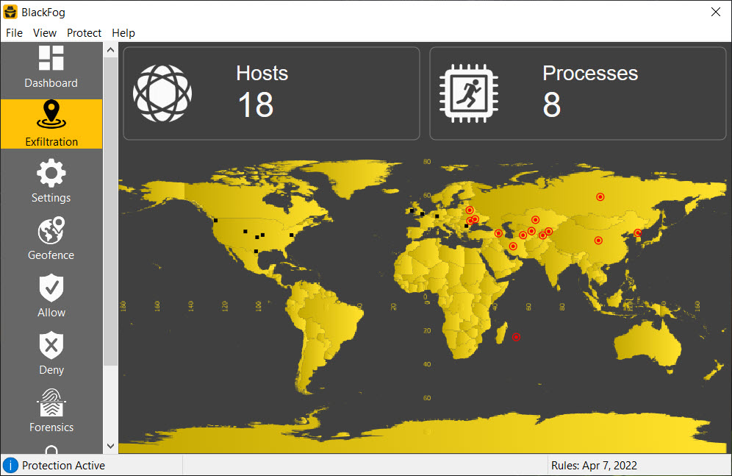
Task: Click the red marker near Madagascar
Action: coord(517,337)
